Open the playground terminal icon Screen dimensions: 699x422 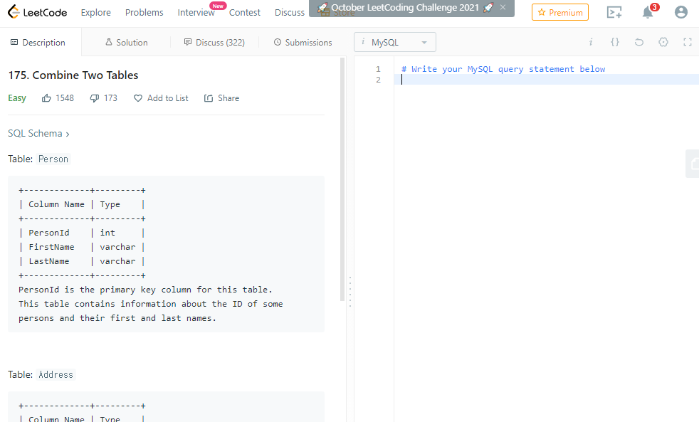pyautogui.click(x=614, y=13)
